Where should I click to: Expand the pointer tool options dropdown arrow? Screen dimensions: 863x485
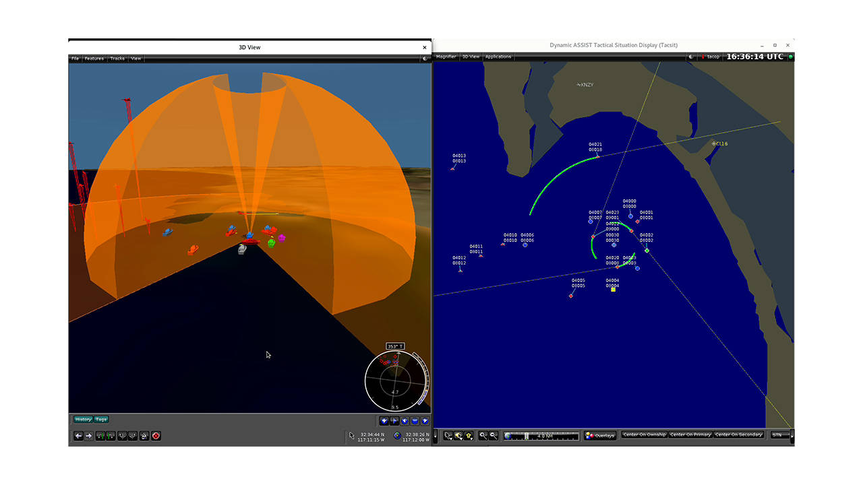click(x=452, y=438)
